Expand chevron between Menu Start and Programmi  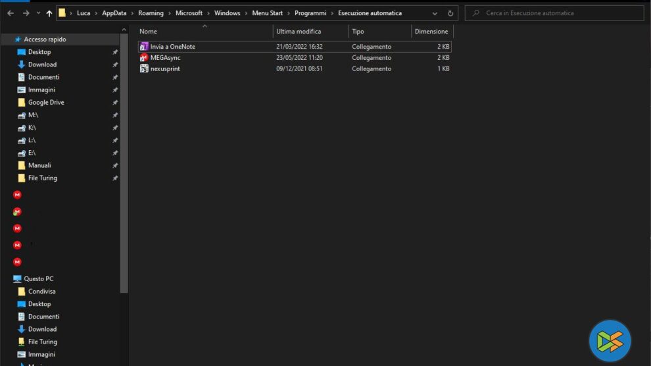point(289,13)
